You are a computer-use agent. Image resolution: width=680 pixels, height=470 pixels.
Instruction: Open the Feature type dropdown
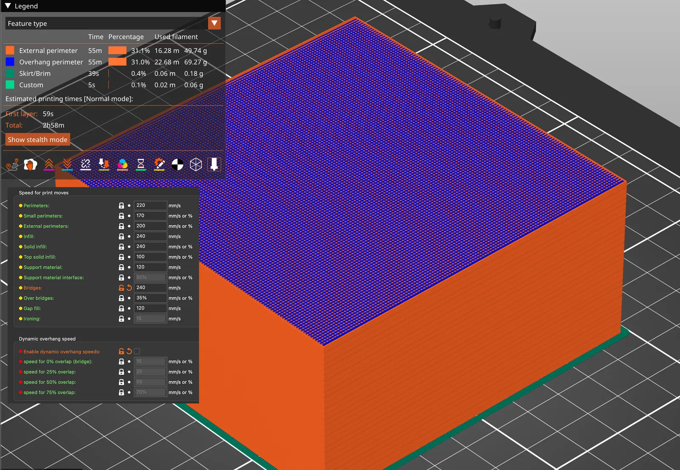214,23
